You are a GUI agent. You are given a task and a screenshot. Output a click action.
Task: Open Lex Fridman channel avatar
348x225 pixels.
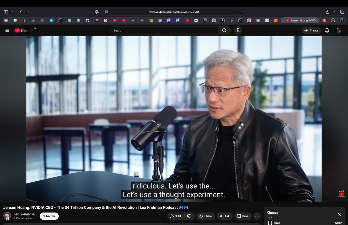pyautogui.click(x=7, y=216)
